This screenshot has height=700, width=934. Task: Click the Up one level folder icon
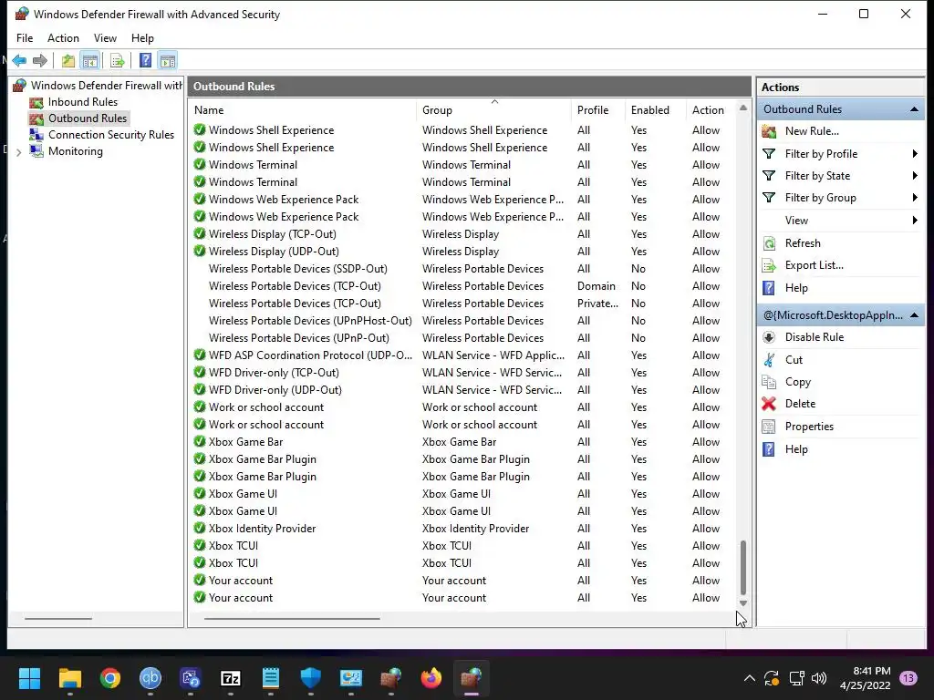point(67,60)
